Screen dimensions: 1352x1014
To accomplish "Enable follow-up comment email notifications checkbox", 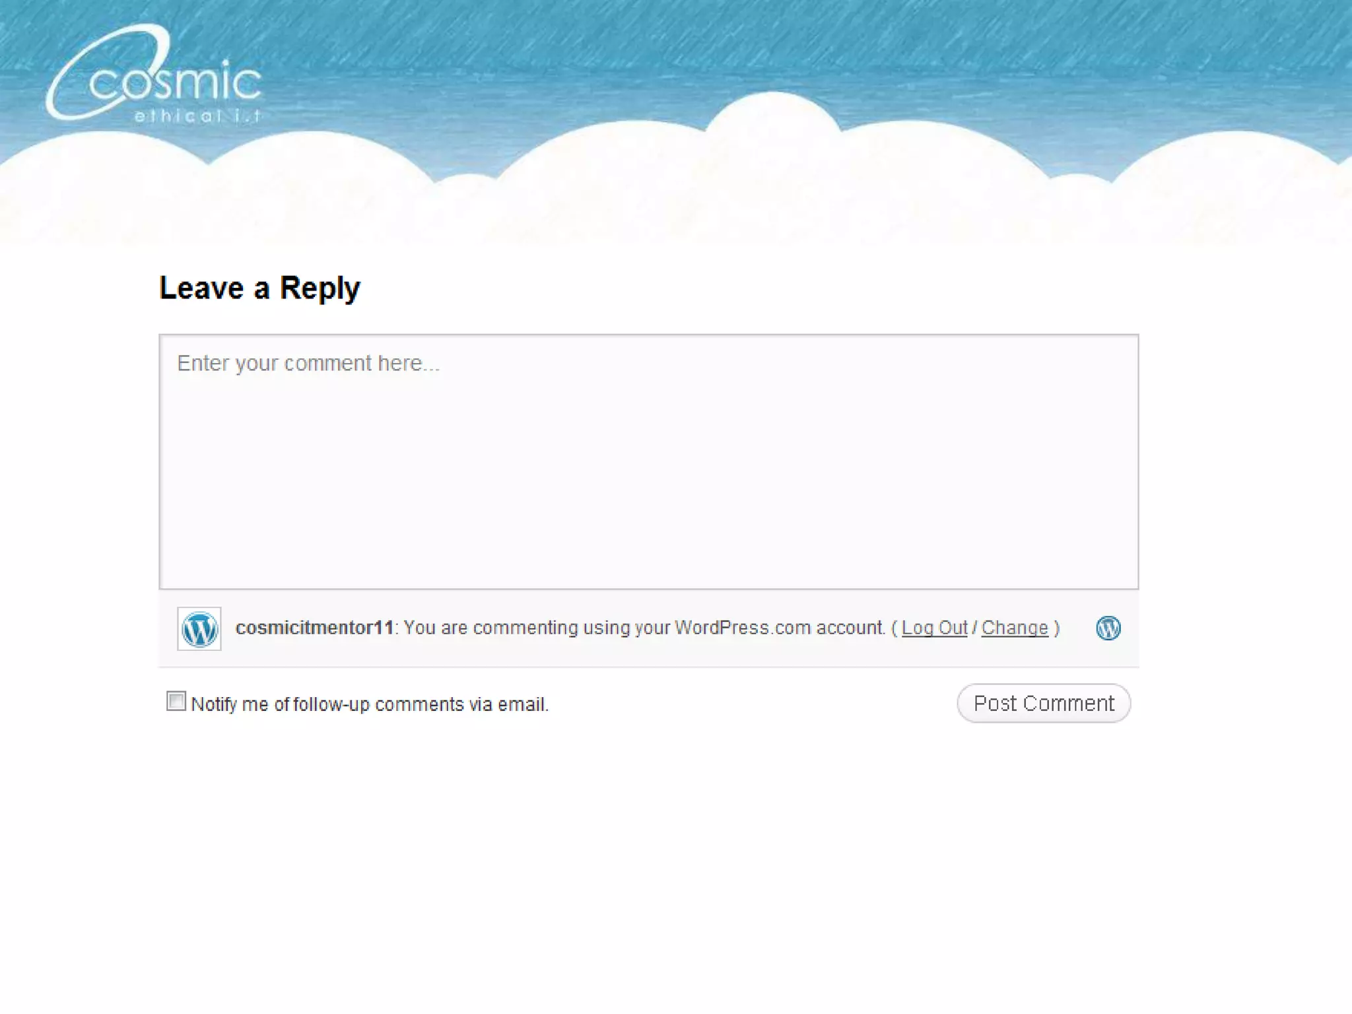I will coord(176,701).
